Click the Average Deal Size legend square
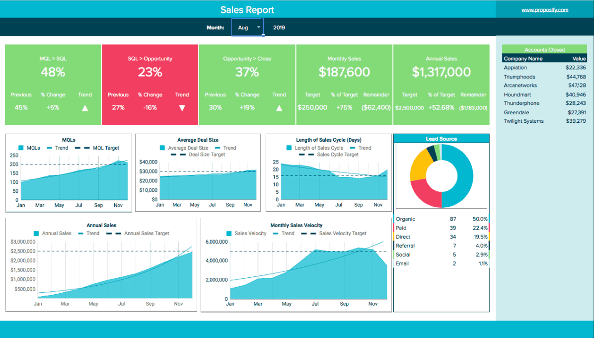This screenshot has width=594, height=338. pyautogui.click(x=162, y=148)
